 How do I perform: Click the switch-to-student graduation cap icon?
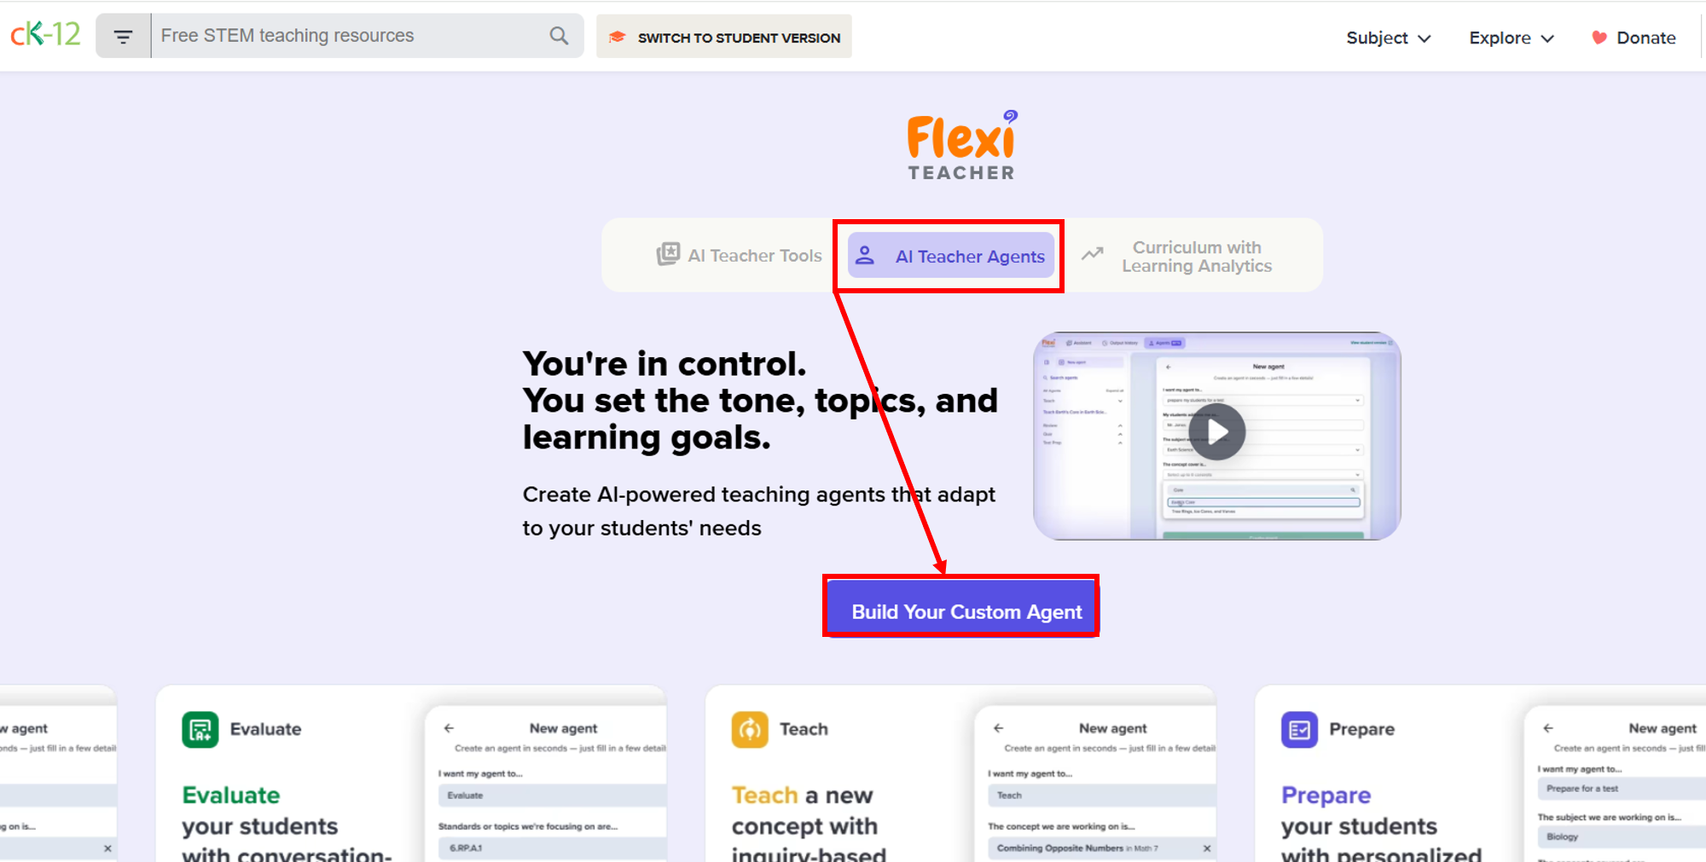pyautogui.click(x=618, y=38)
